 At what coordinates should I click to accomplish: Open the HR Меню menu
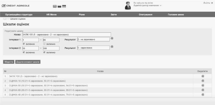pos(51,15)
